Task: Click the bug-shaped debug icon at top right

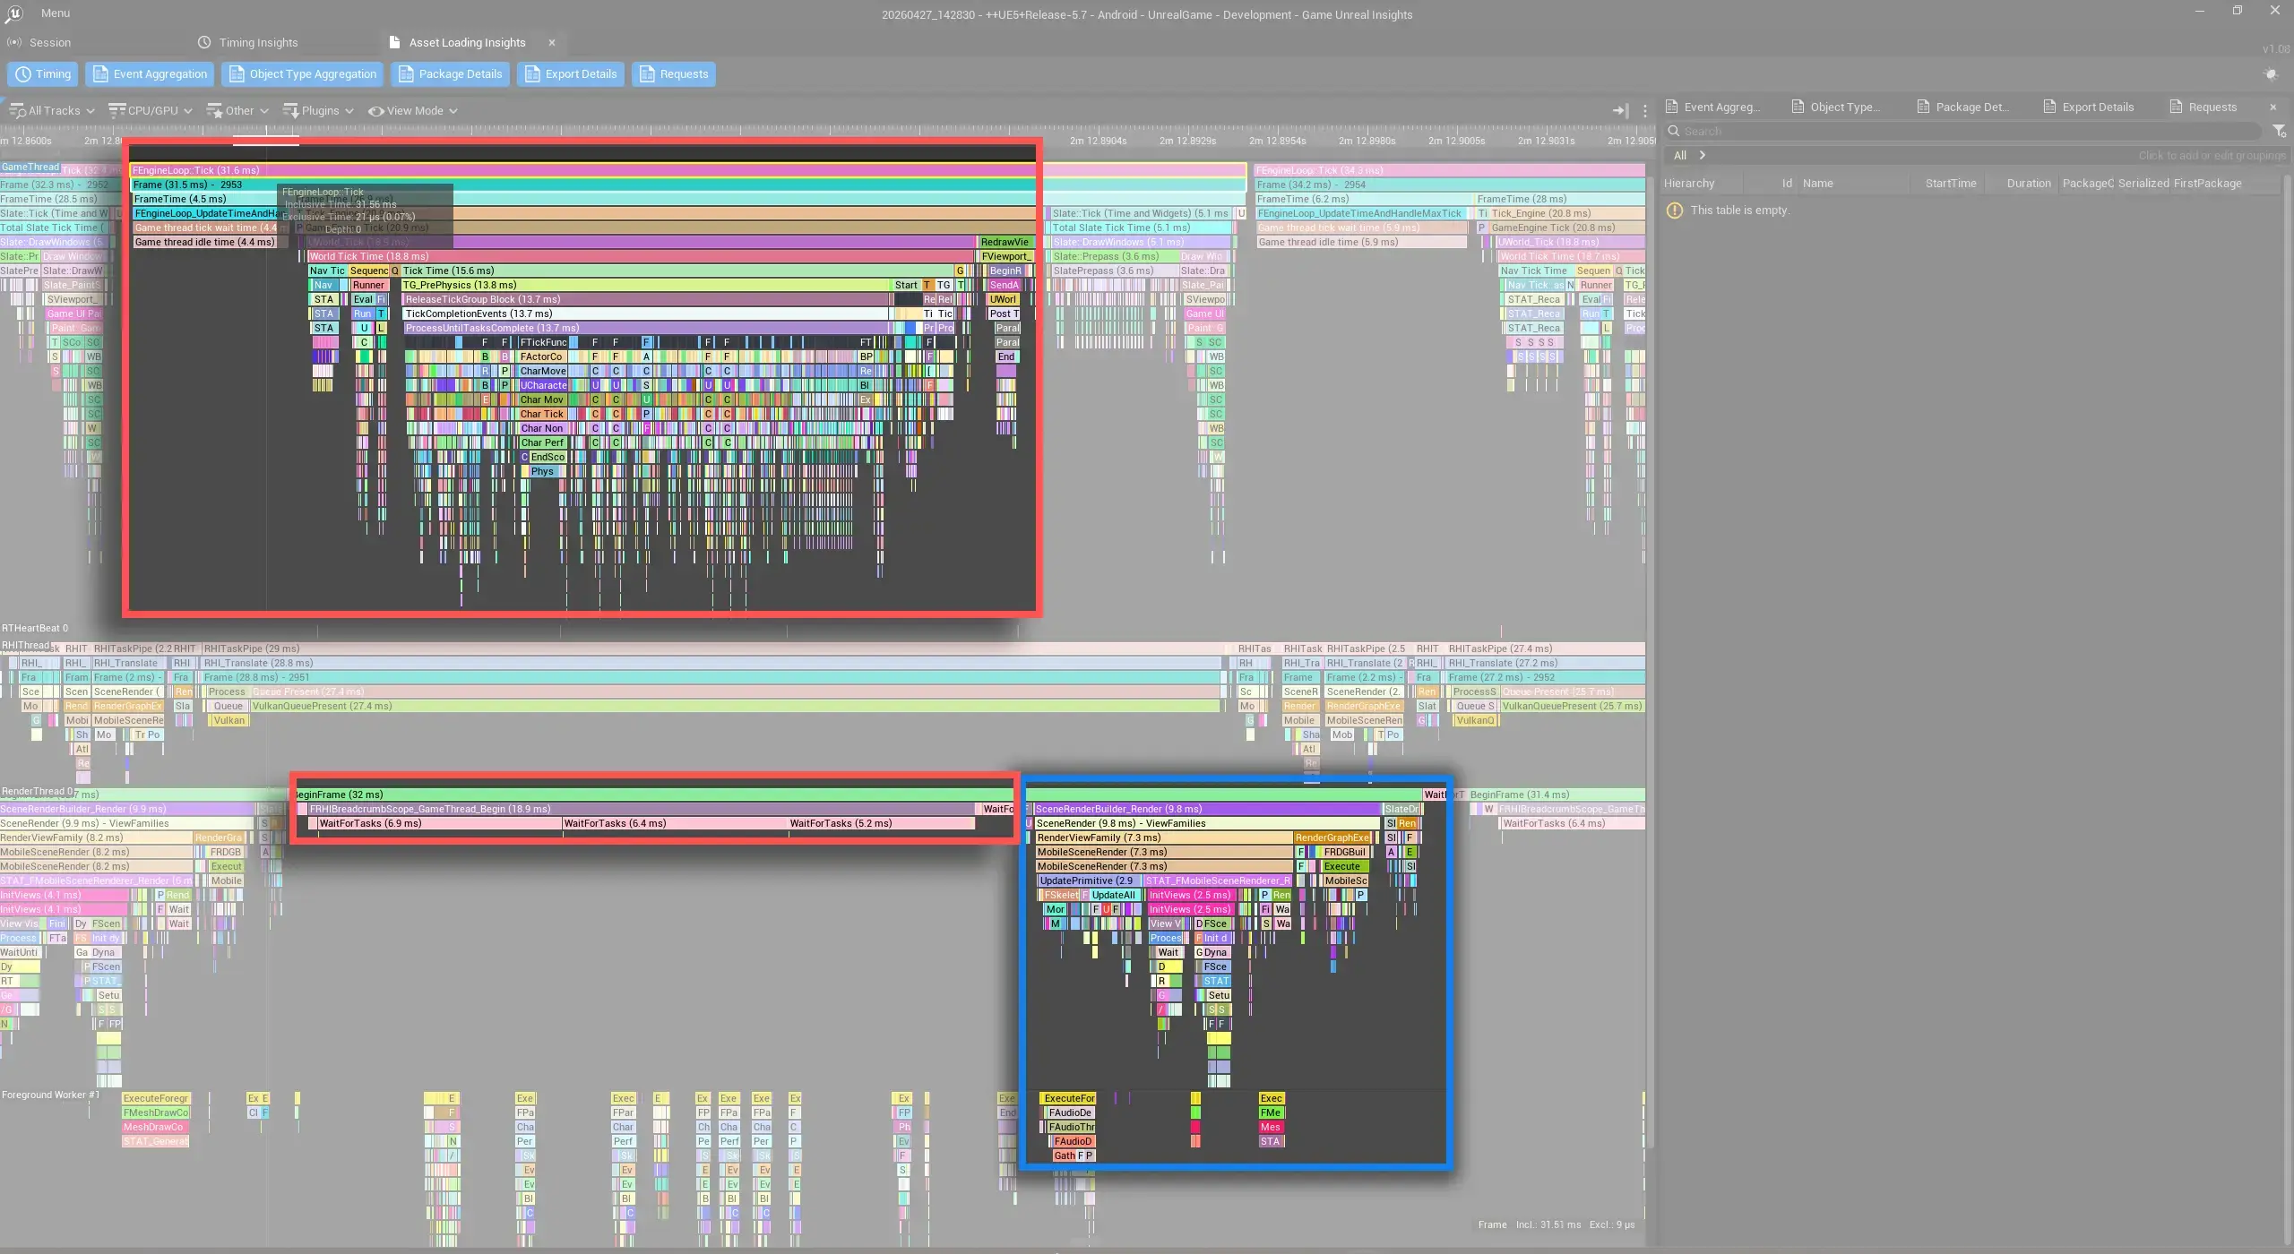Action: coord(2270,74)
